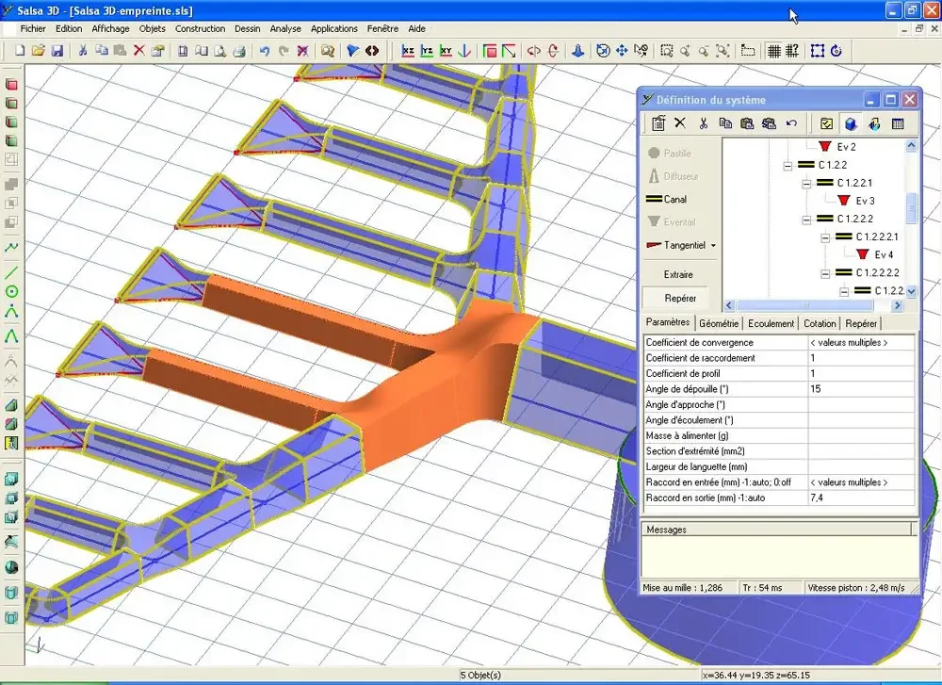The image size is (942, 685).
Task: Delete with the red X toolbar icon
Action: 138,51
